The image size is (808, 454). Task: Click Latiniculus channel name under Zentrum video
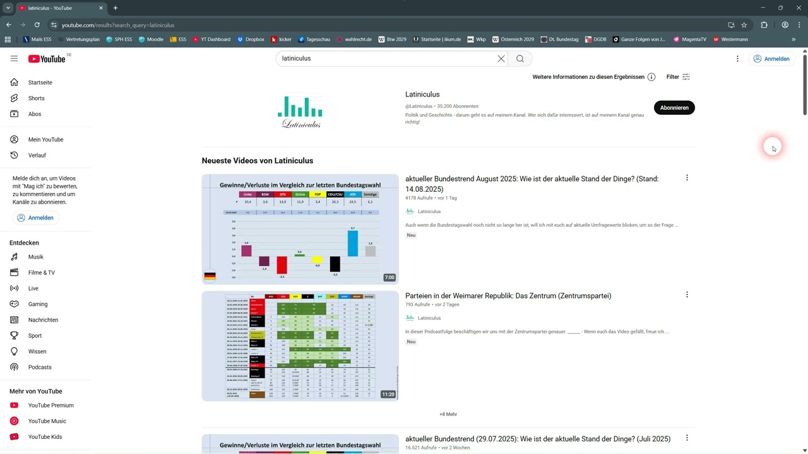click(429, 318)
